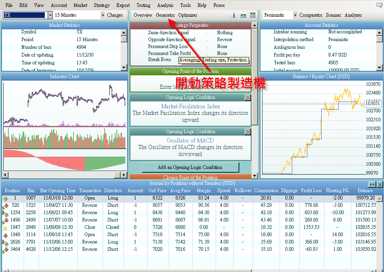
Task: Click the reverse arrow icon for position 1254
Action: (x=5, y=213)
